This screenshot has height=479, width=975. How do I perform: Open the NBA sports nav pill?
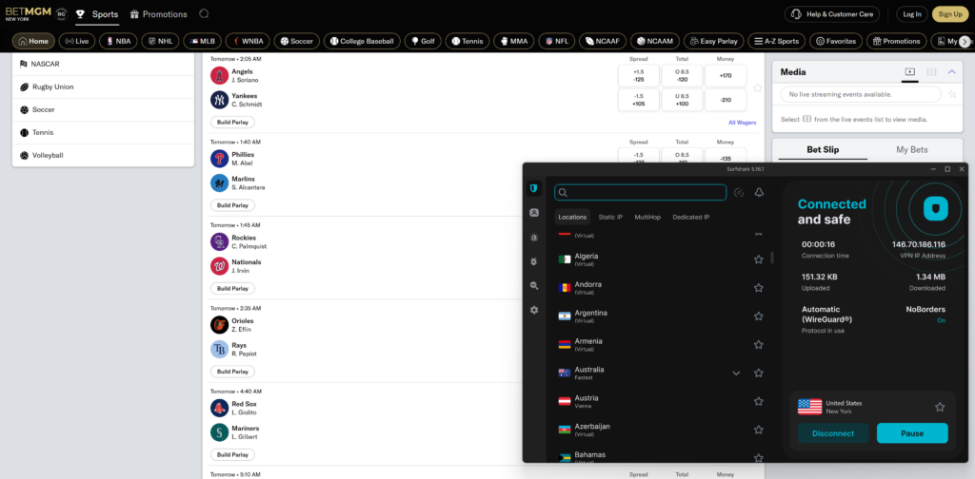coord(118,42)
